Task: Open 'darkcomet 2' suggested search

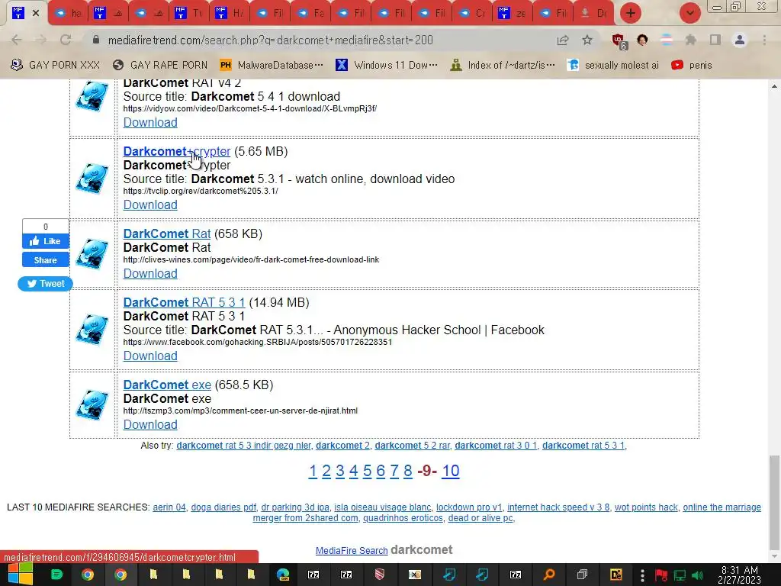Action: pos(342,446)
